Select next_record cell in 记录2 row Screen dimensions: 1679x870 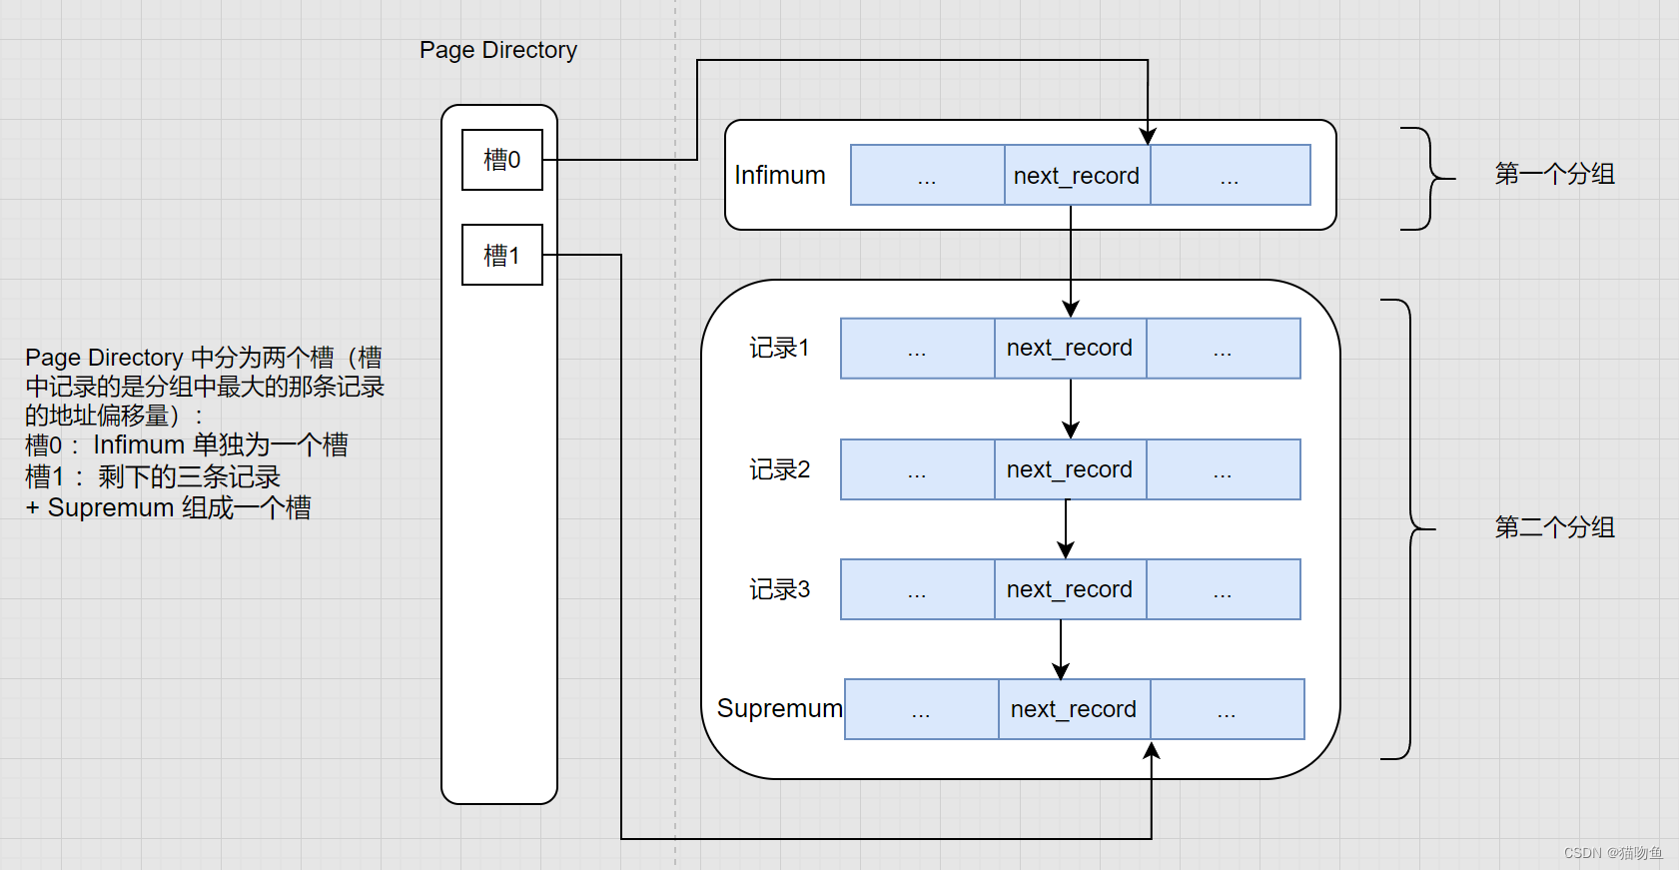tap(1070, 469)
